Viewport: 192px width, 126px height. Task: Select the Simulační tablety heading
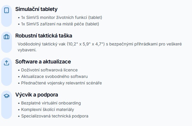coord(36,9)
